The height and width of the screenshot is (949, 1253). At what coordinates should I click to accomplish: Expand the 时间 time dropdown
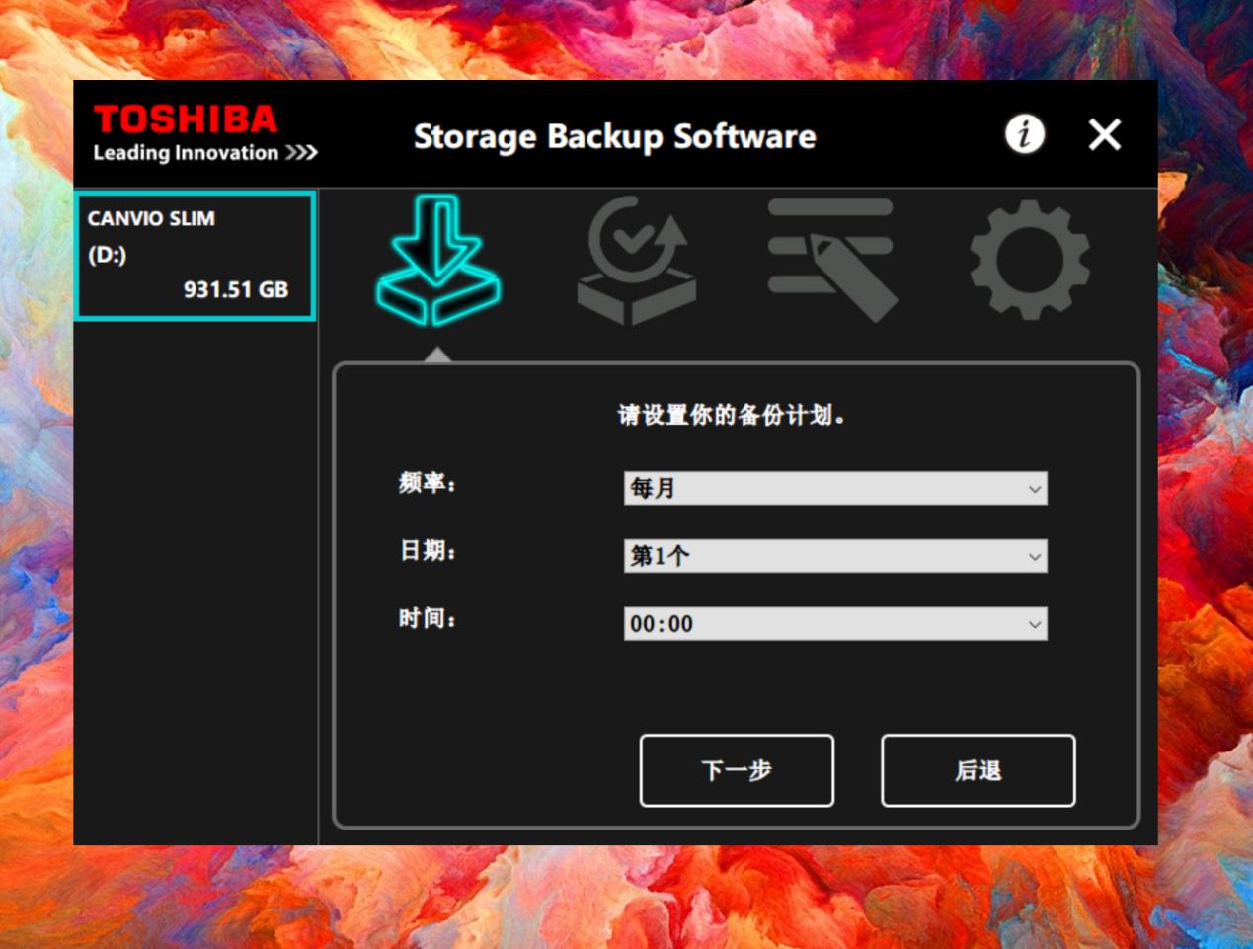(x=835, y=624)
